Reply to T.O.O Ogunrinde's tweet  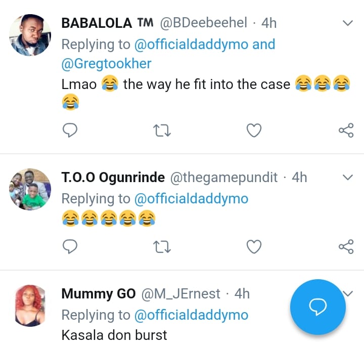coord(70,246)
